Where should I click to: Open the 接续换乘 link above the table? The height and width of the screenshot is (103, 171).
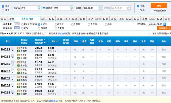[62, 34]
